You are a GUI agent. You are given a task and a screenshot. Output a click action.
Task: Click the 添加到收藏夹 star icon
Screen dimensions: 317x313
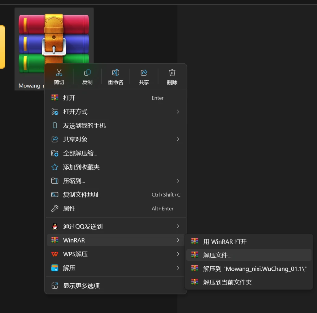point(54,167)
